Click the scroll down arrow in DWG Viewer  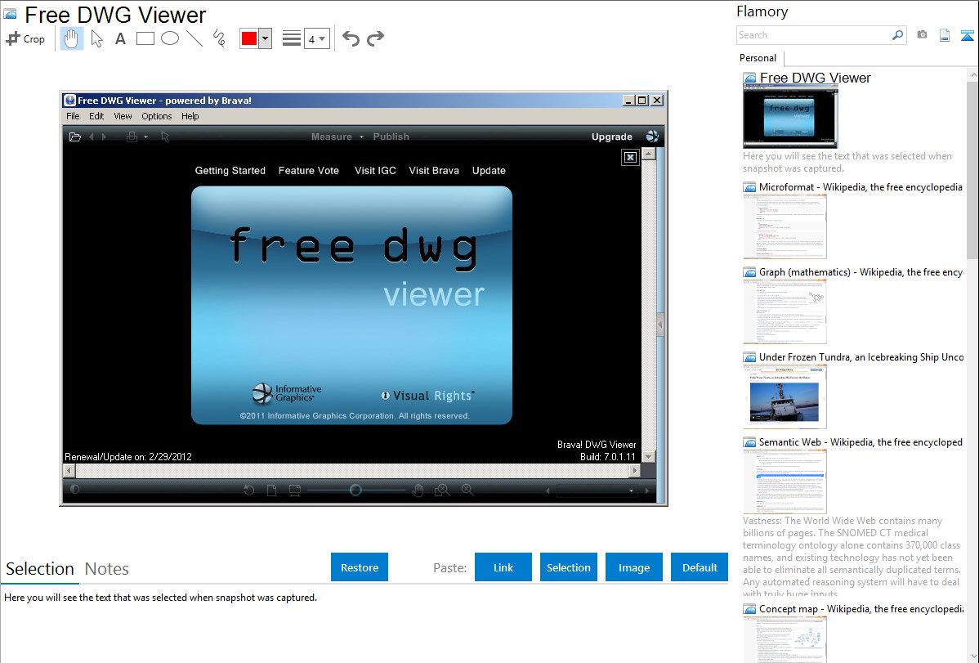pyautogui.click(x=649, y=457)
